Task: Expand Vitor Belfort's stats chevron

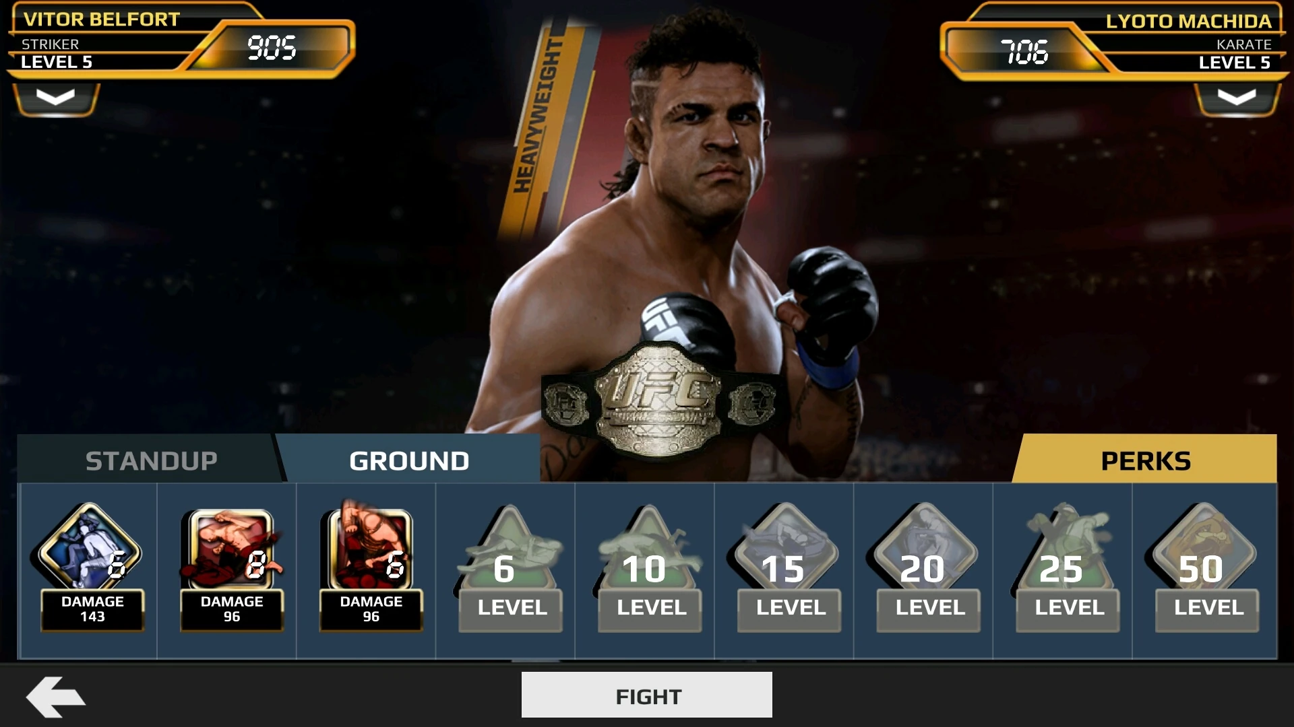Action: (56, 100)
